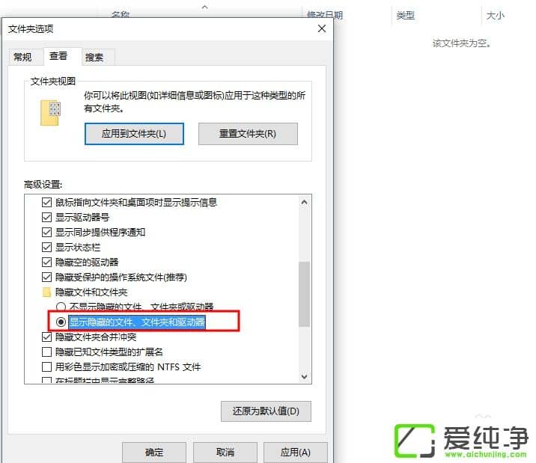
Task: Enable 隐藏已知文件类型的扩展名 checkbox
Action: click(46, 352)
